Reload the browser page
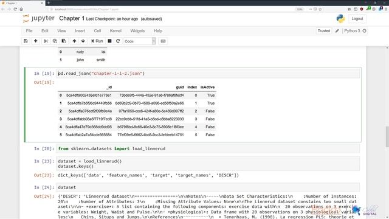This screenshot has width=389, height=219. 15,9
